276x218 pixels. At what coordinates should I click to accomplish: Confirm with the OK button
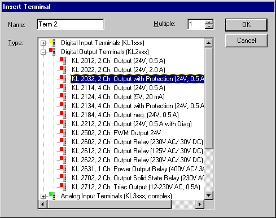click(x=246, y=25)
